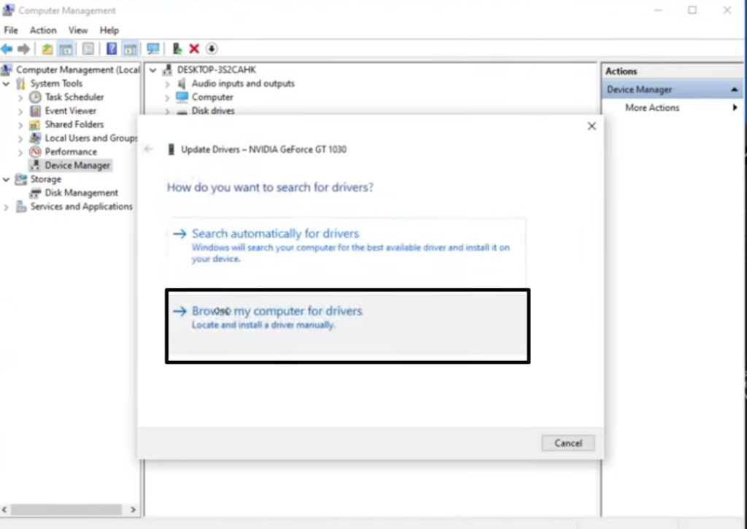
Task: Open the Properties toolbar icon
Action: tap(88, 49)
